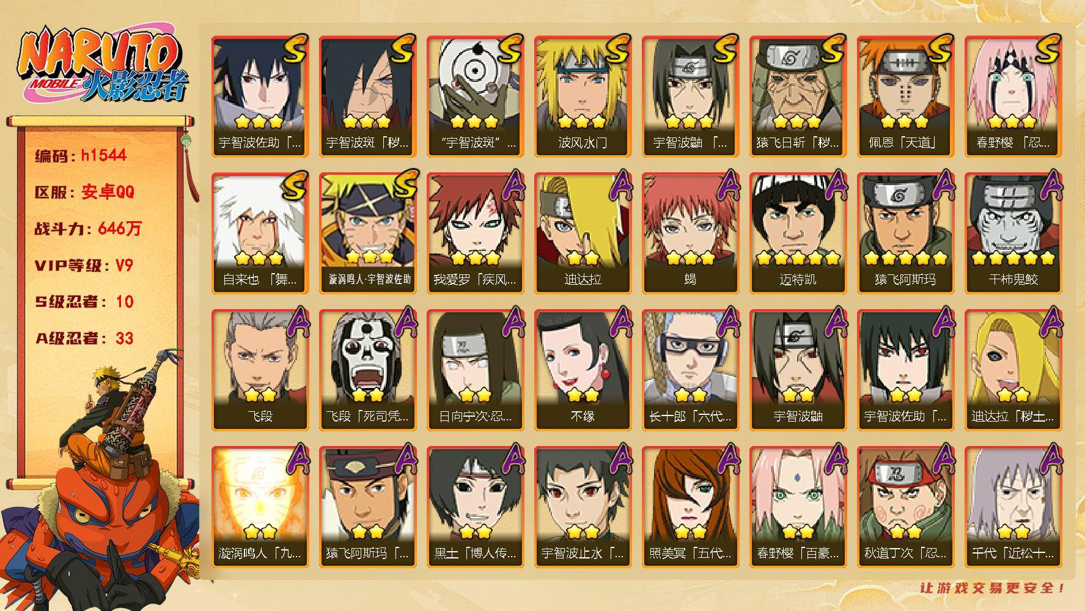Select the 波风水门 ninja card

tap(583, 97)
